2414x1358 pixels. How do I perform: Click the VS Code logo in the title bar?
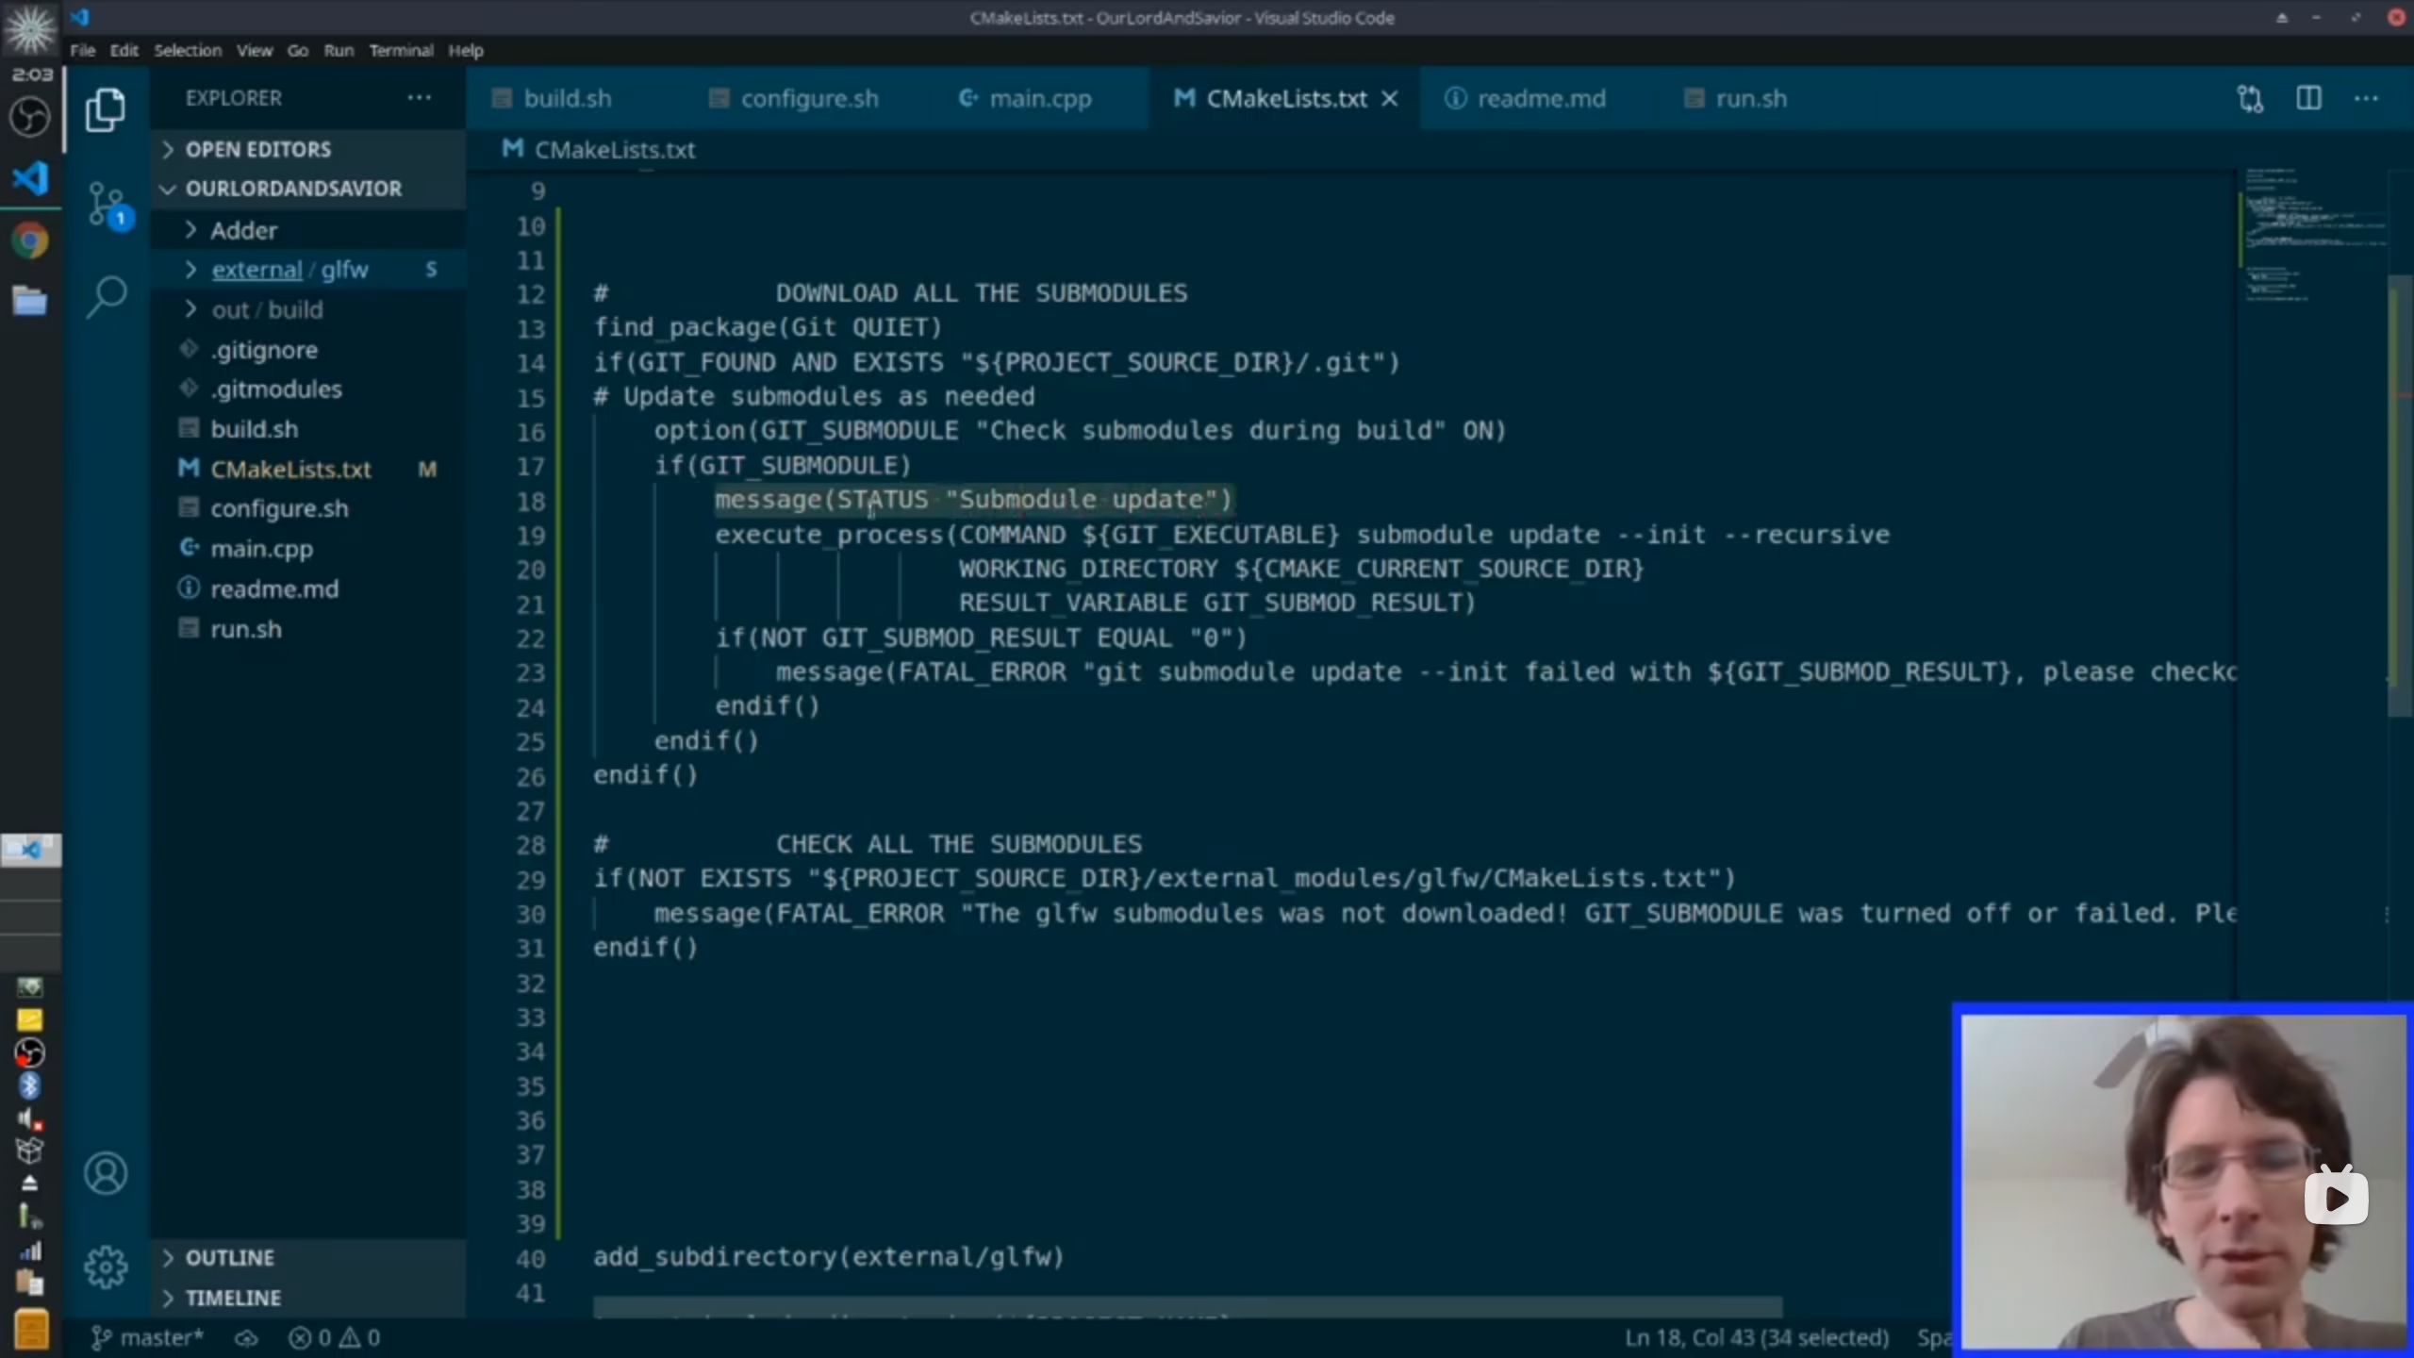pos(79,17)
